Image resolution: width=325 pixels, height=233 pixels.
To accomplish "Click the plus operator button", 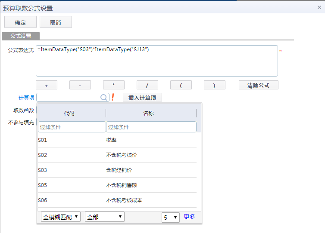I will [47, 85].
